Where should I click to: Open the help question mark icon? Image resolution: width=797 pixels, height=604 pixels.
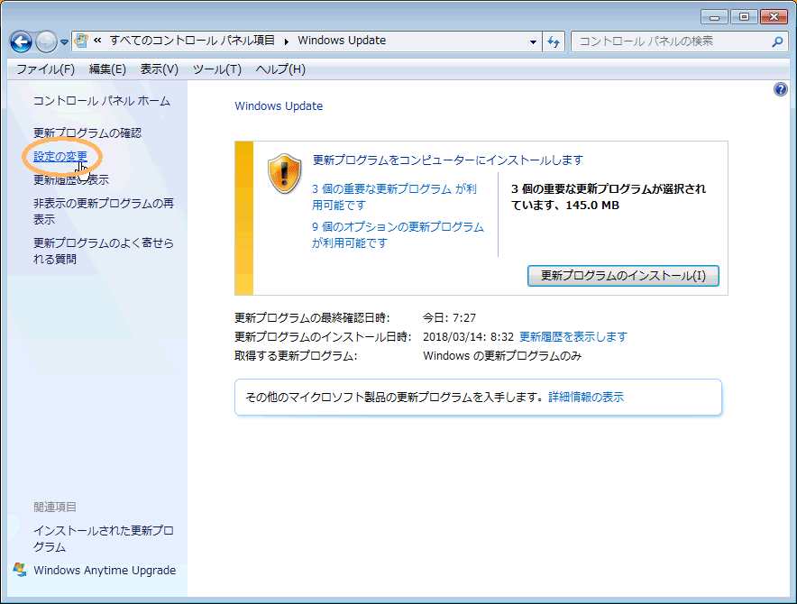pos(780,89)
